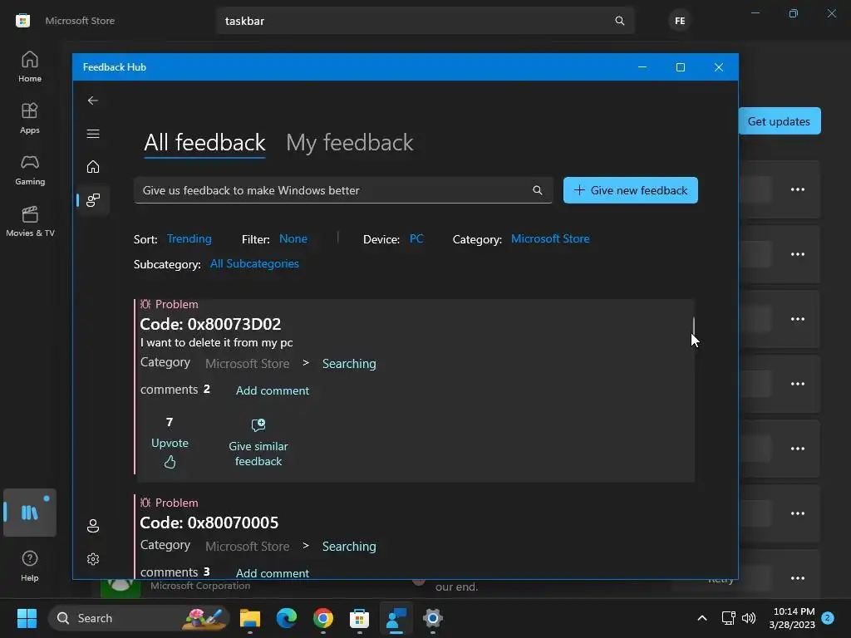Show hidden system tray icons
Viewport: 851px width, 638px height.
coord(701,618)
